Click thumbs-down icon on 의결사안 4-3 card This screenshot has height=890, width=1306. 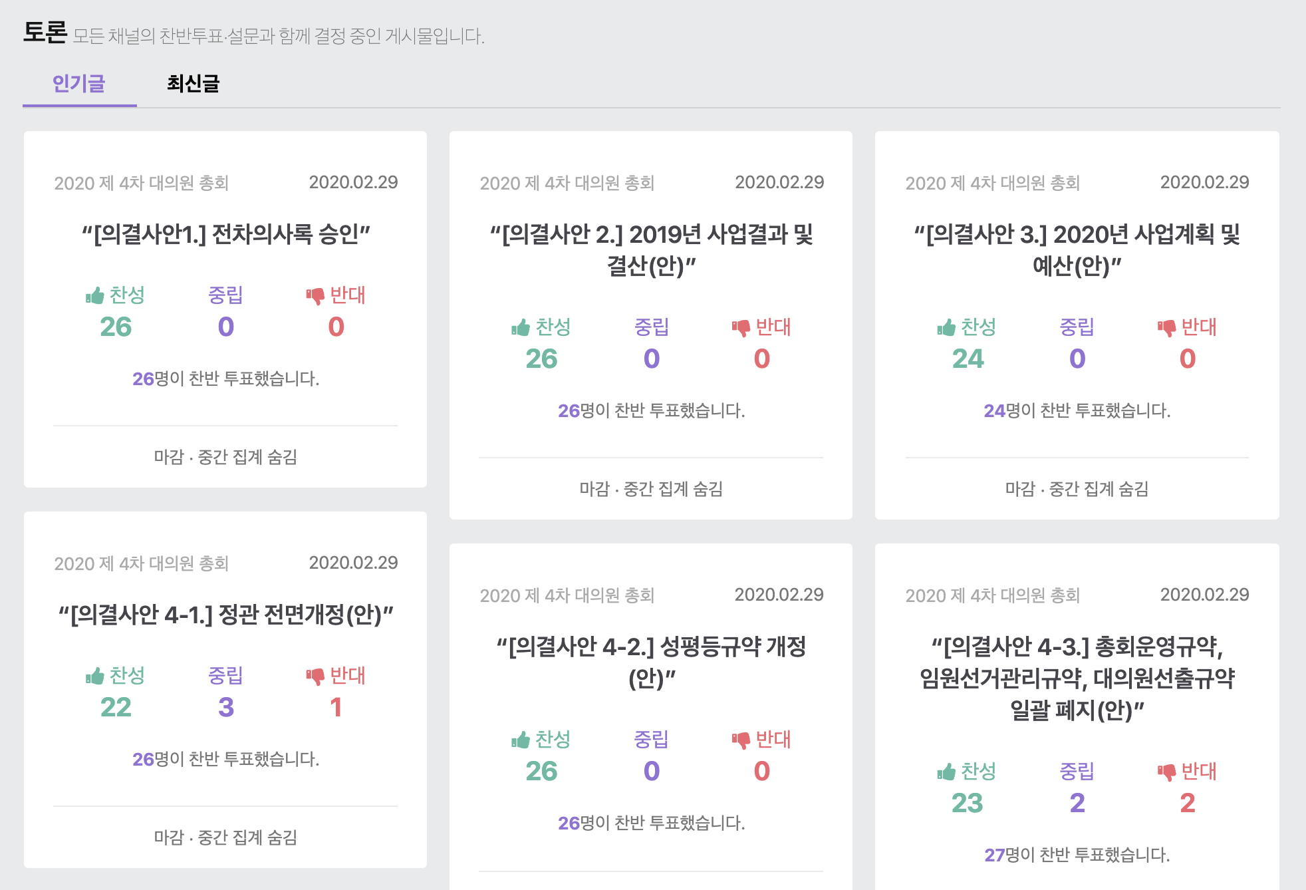pos(1166,772)
